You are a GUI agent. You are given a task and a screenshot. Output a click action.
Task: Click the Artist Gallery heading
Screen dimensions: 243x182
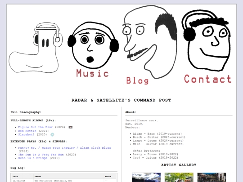pos(179,165)
